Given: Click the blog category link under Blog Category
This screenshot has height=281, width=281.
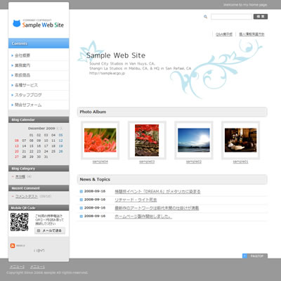Looking at the screenshot, I should point(20,177).
